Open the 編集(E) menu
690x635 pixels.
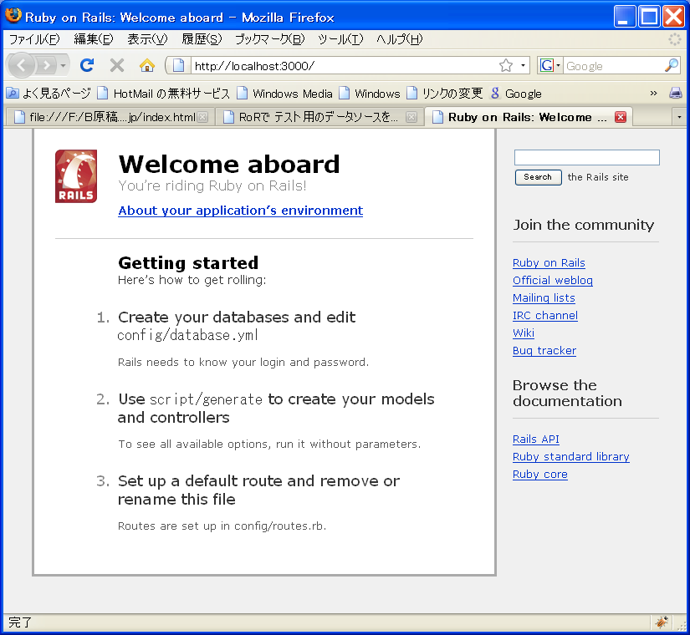tap(94, 39)
